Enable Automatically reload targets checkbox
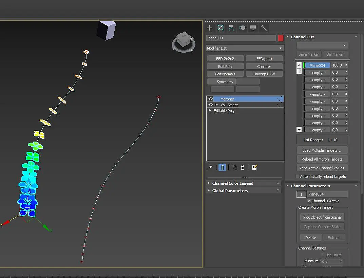 pyautogui.click(x=298, y=176)
